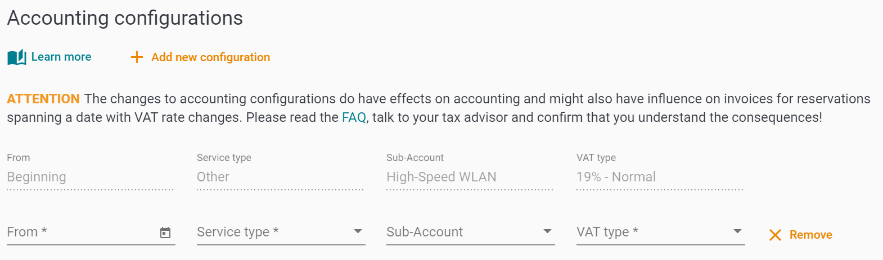Select the VAT type required field

661,232
